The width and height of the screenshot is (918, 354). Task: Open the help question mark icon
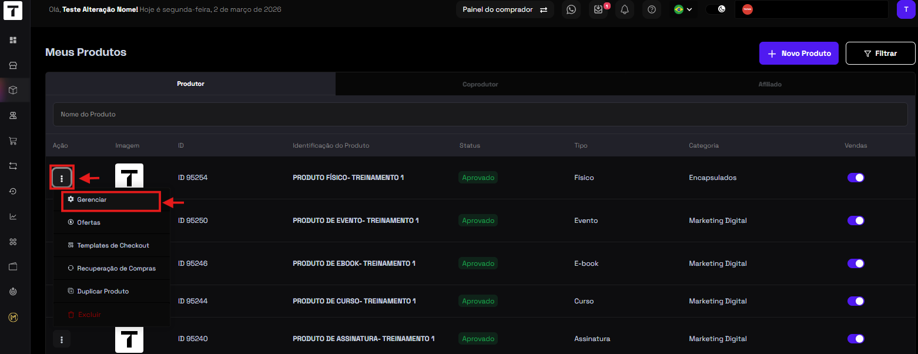[651, 9]
